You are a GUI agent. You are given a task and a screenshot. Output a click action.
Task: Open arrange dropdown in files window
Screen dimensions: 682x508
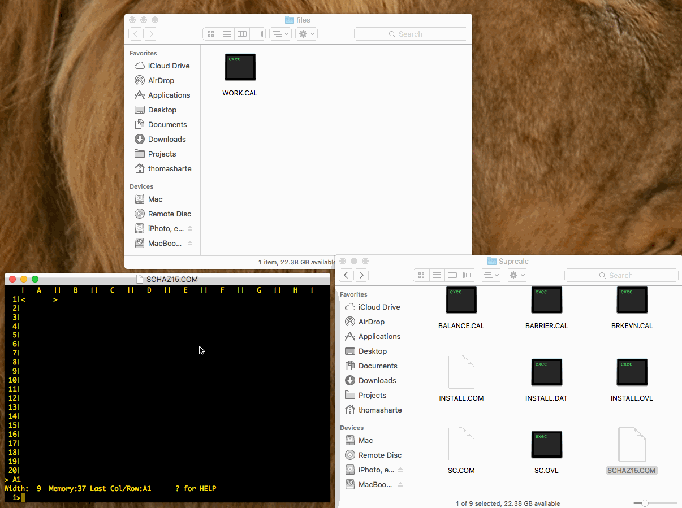point(280,34)
